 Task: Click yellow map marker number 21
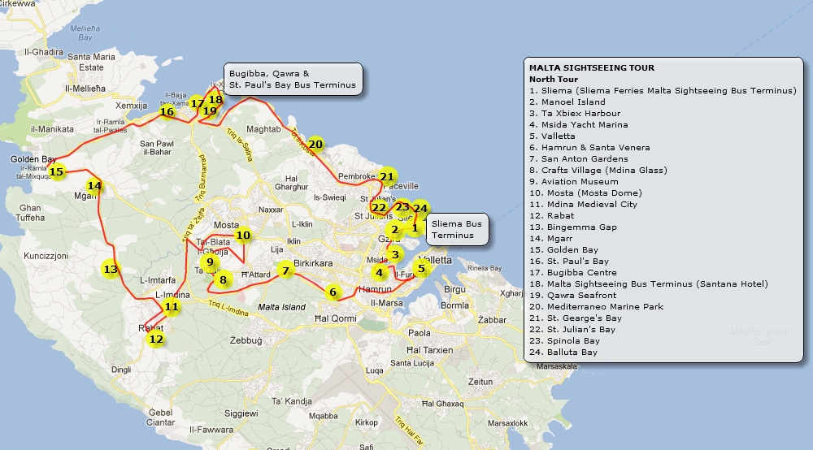pos(387,176)
